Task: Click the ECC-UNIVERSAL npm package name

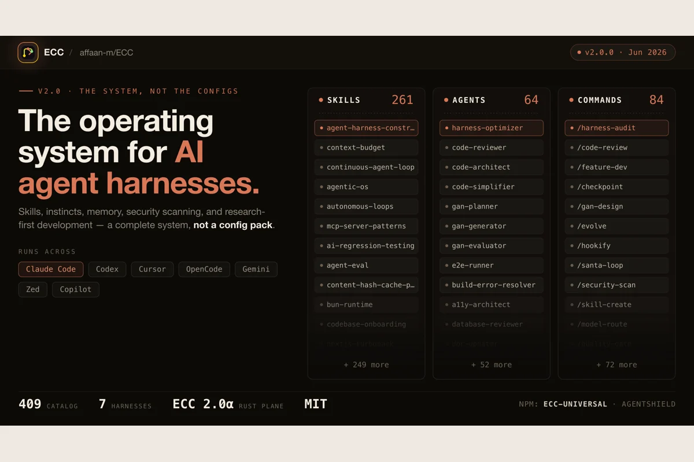Action: coord(575,404)
